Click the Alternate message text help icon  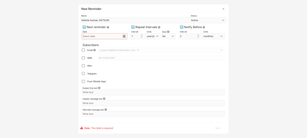[x=106, y=110]
